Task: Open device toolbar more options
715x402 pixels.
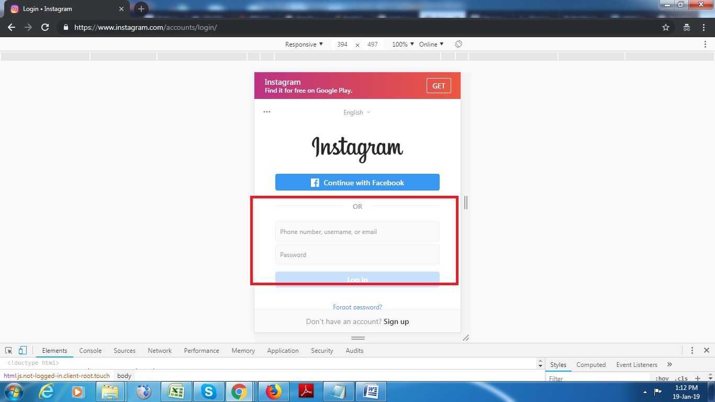Action: [705, 44]
